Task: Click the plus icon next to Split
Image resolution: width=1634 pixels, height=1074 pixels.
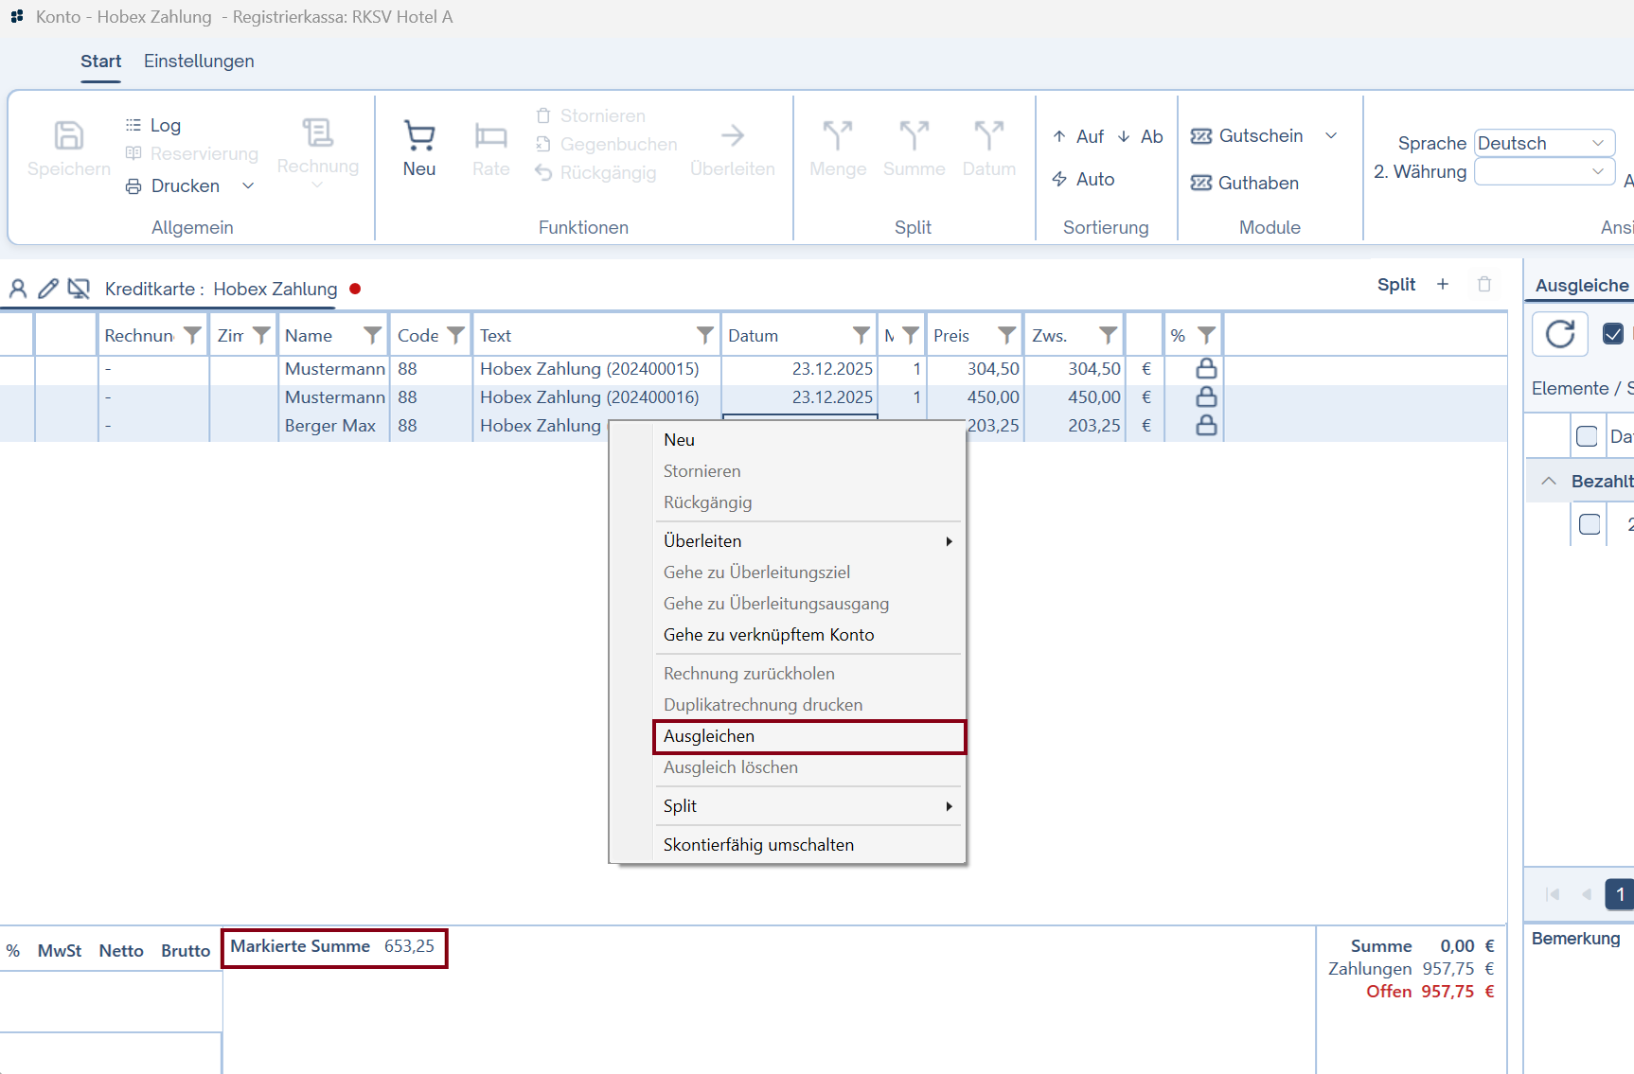Action: click(1442, 284)
